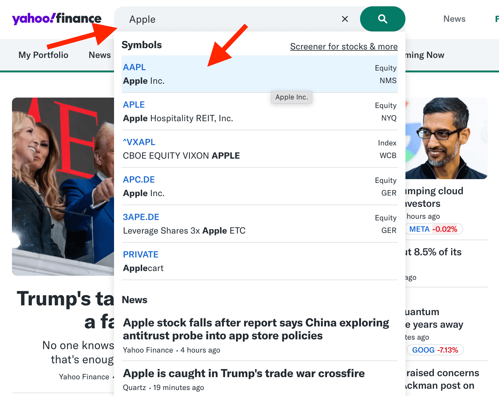Image resolution: width=499 pixels, height=396 pixels.
Task: Read Apple stock falls after China antitrust report
Action: tap(256, 329)
